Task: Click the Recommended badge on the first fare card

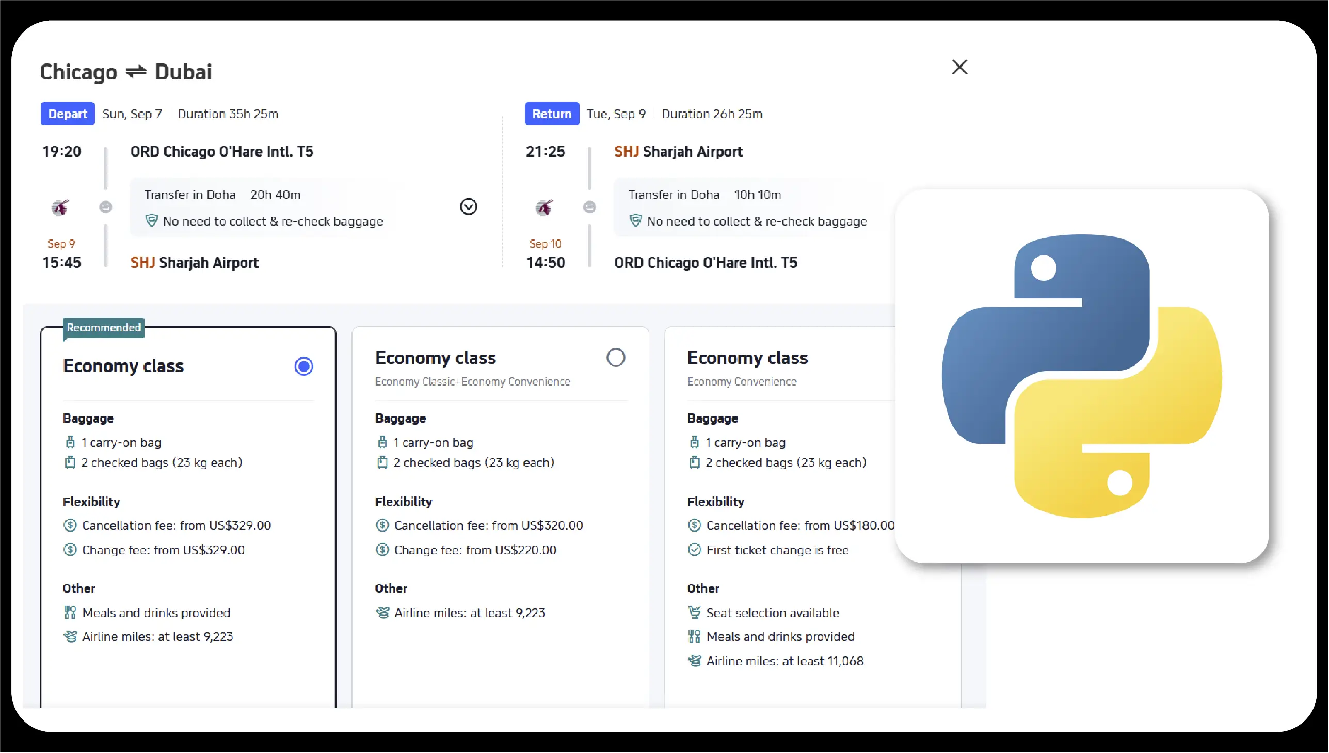Action: click(x=103, y=328)
